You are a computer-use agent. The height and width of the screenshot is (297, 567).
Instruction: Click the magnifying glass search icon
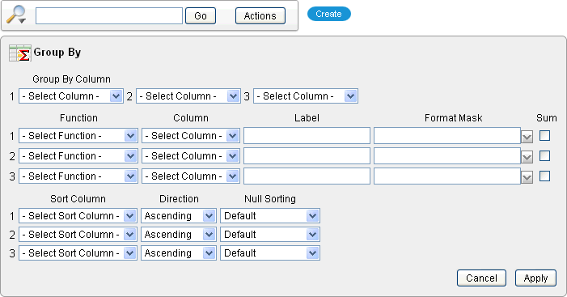pos(16,15)
